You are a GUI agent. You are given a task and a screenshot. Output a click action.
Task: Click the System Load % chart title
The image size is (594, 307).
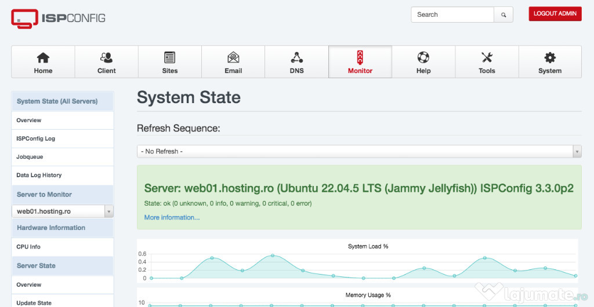click(368, 246)
